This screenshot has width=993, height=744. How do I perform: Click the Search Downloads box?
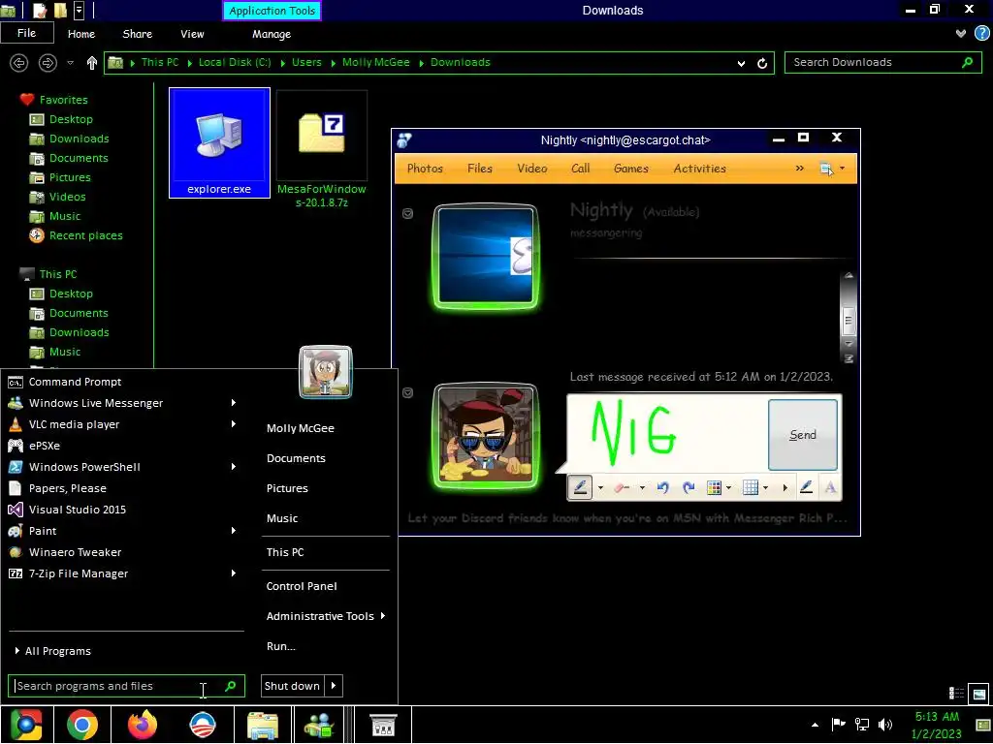coord(882,62)
